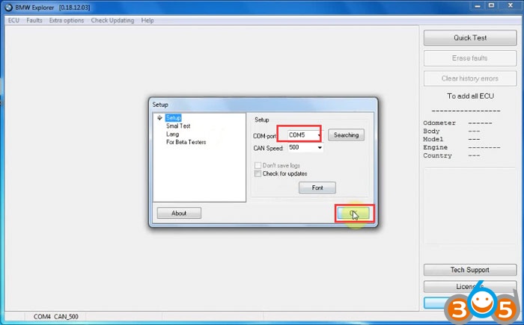Open the ECU menu

point(13,20)
